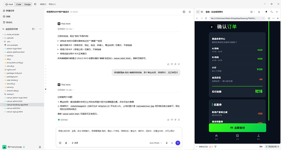Switch to the Design mode tab
The image size is (281, 150).
coord(27,4)
